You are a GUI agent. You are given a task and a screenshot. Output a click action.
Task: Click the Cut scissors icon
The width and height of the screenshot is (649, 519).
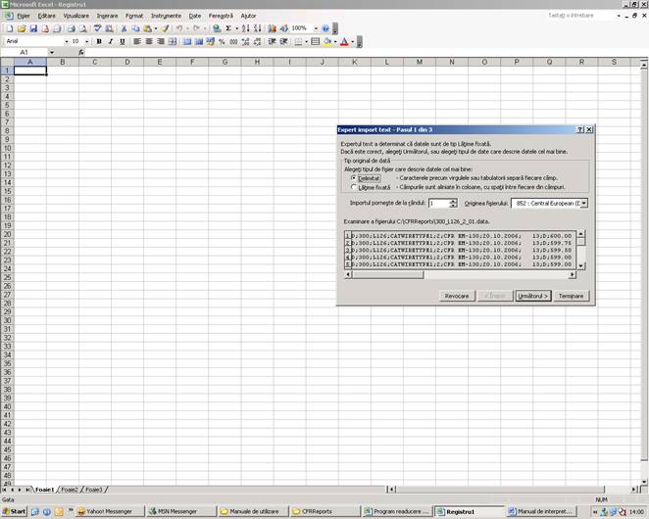click(x=124, y=28)
